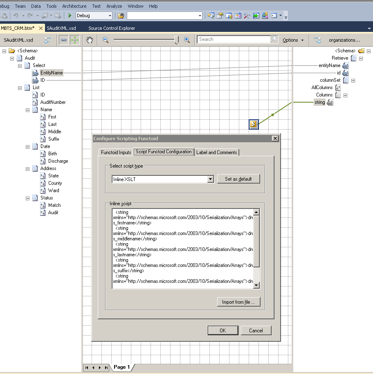Select the Scripting functoid on the grid

254,124
